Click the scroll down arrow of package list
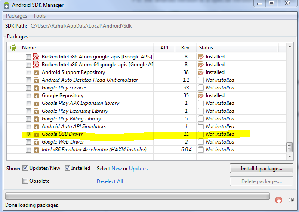299x212 pixels. pyautogui.click(x=290, y=157)
